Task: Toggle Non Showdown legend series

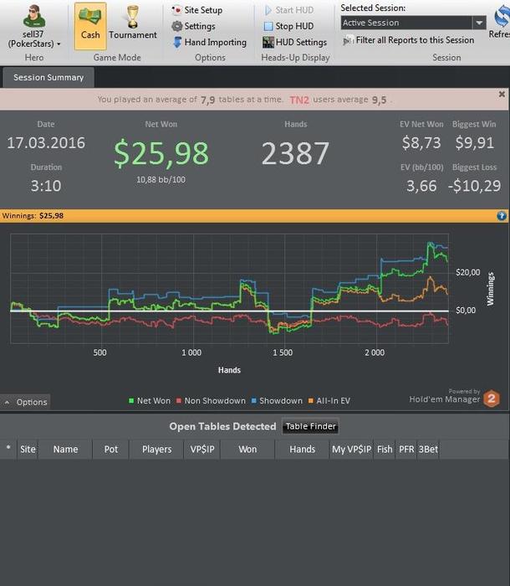Action: tap(211, 401)
